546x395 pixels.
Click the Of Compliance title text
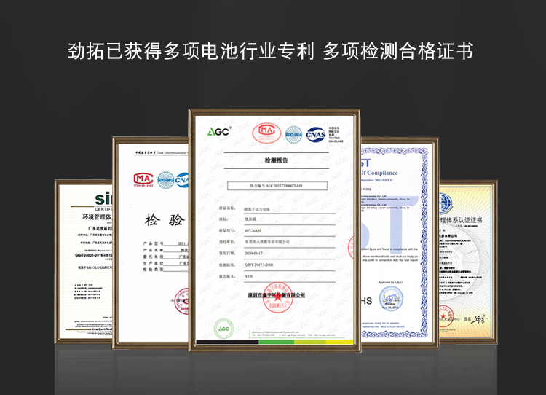pos(379,173)
